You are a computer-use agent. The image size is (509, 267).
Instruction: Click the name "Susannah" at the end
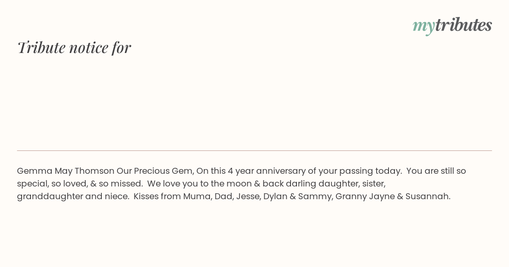pos(428,197)
